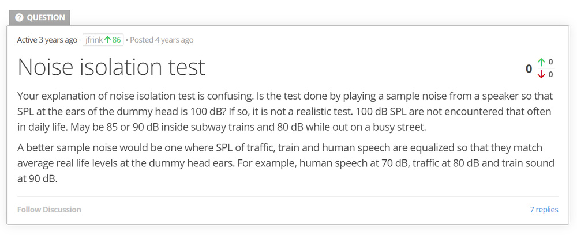Upvote the question with green arrow
Image resolution: width=577 pixels, height=236 pixels.
tap(541, 62)
